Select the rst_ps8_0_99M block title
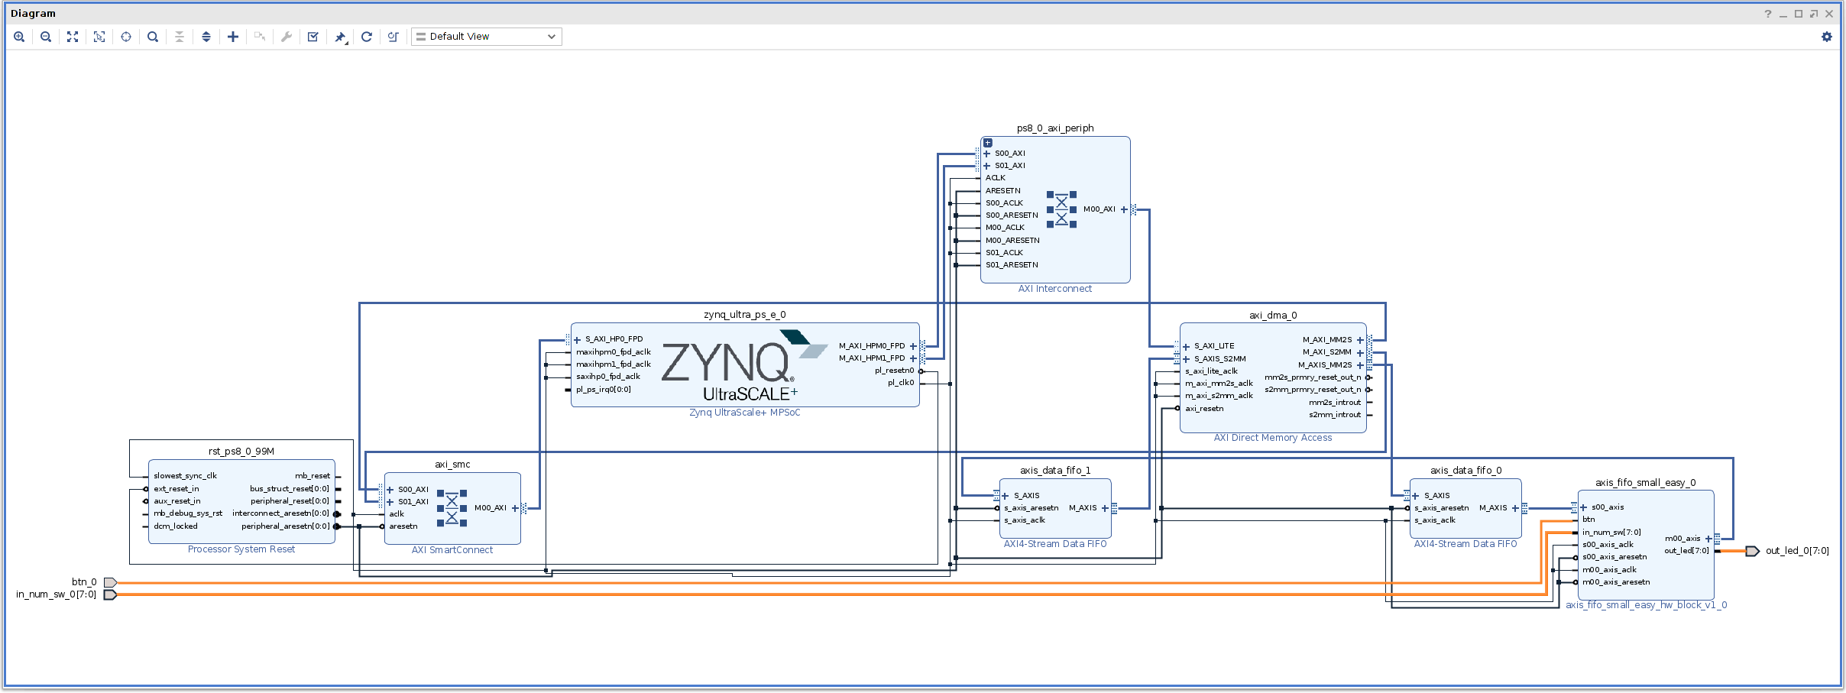 (241, 452)
